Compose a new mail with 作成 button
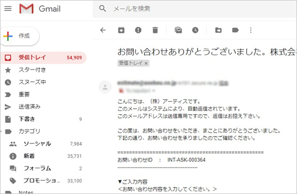The width and height of the screenshot is (297, 194). click(19, 36)
